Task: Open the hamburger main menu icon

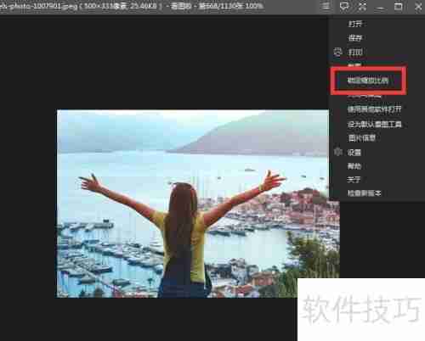Action: (x=326, y=6)
